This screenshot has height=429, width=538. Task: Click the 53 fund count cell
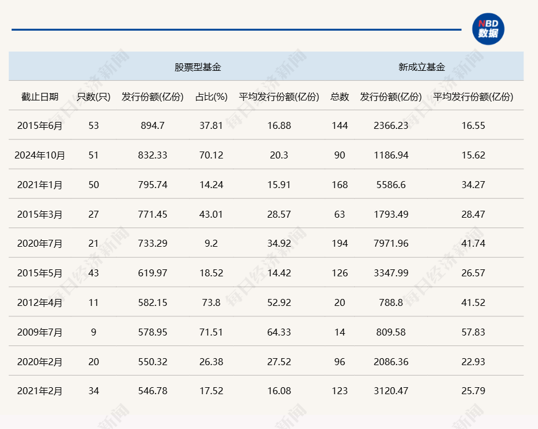[93, 126]
